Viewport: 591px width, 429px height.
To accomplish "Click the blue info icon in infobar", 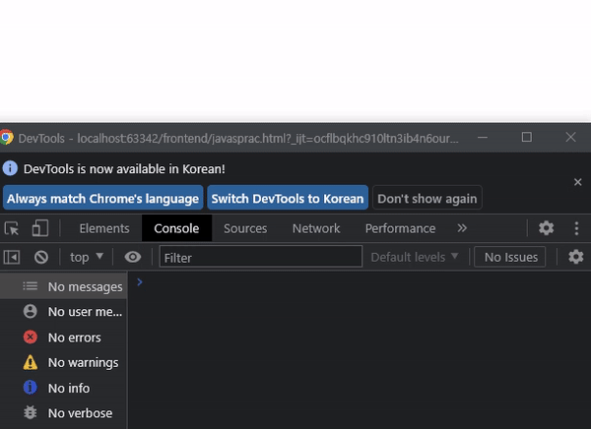I will (10, 168).
